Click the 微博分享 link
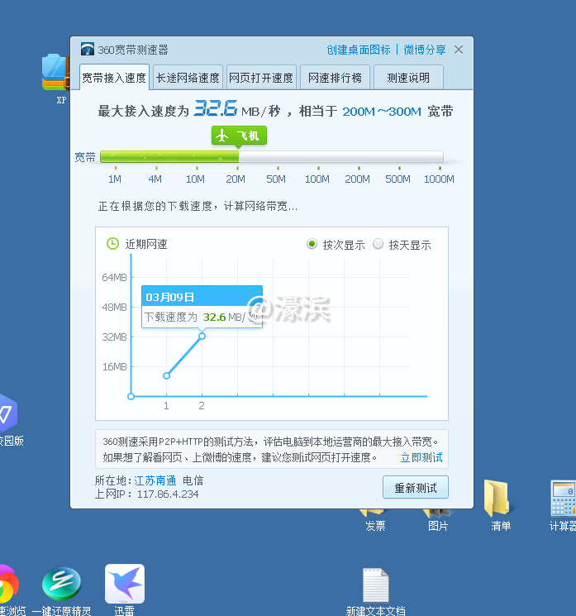The image size is (576, 616). [x=425, y=50]
